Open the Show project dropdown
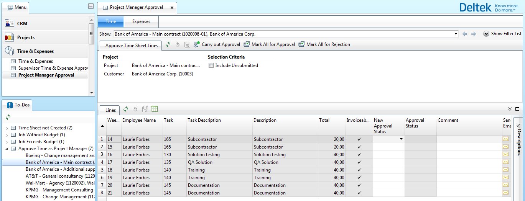525x201 pixels. [456, 34]
